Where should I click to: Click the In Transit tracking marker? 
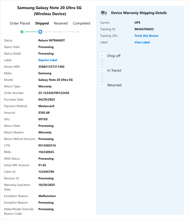102,70
